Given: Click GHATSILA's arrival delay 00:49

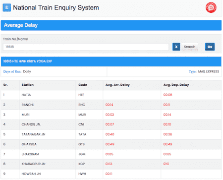Looking at the screenshot, I should (110, 144).
